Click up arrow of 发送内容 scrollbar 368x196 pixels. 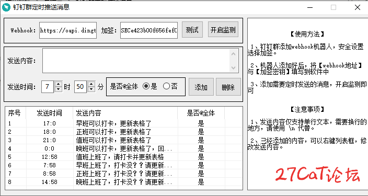(x=234, y=54)
